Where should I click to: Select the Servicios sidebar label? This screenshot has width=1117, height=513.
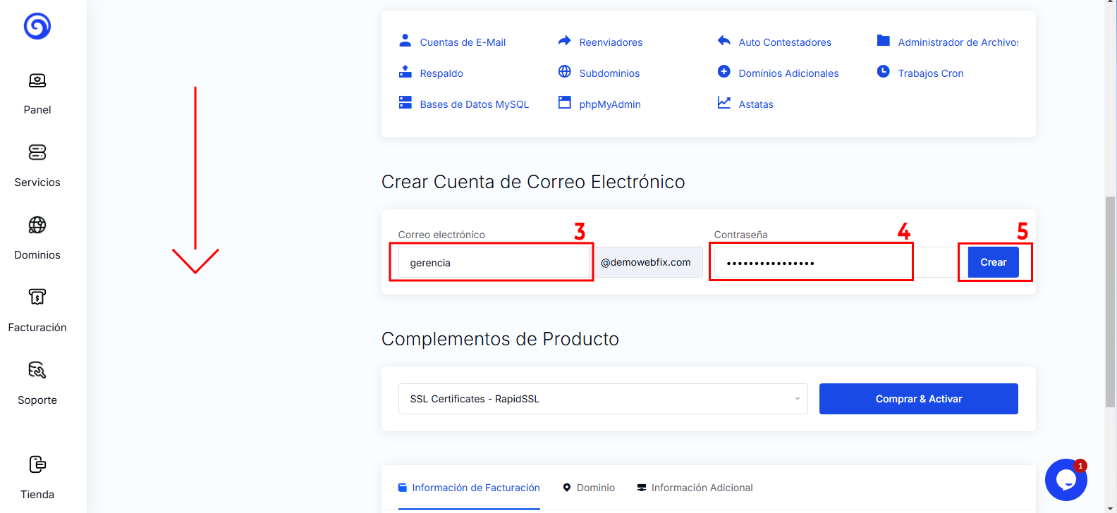[37, 183]
